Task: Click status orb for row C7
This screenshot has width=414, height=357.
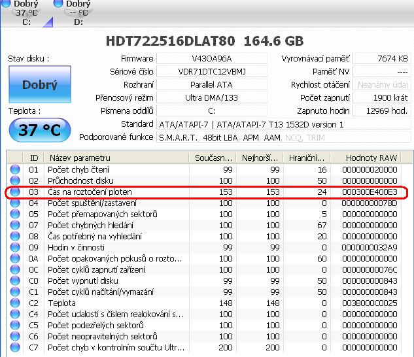Action: 15,347
